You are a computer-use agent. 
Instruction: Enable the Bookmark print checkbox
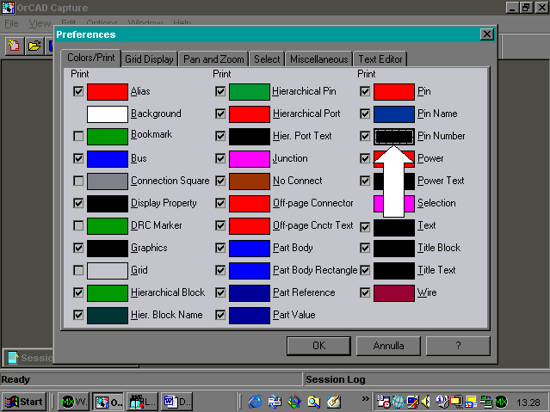[x=78, y=136]
